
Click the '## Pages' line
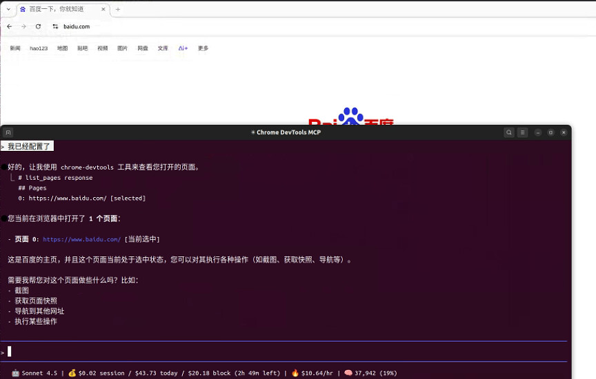(x=32, y=188)
